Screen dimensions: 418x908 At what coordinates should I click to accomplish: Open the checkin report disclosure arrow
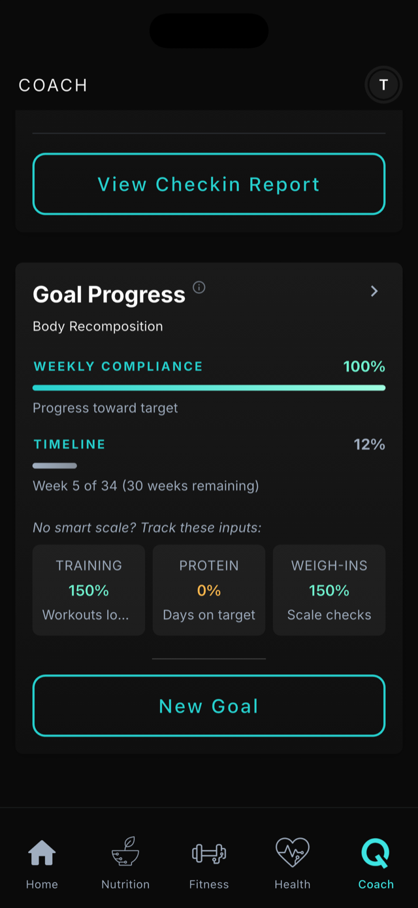374,291
